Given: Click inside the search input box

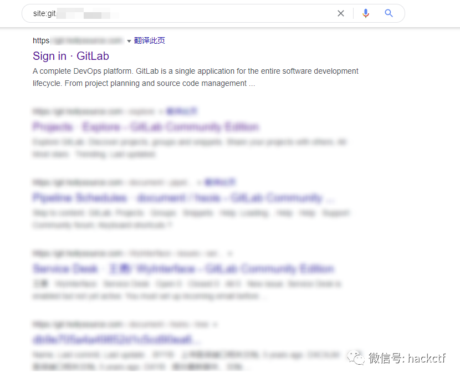Looking at the screenshot, I should tap(166, 13).
